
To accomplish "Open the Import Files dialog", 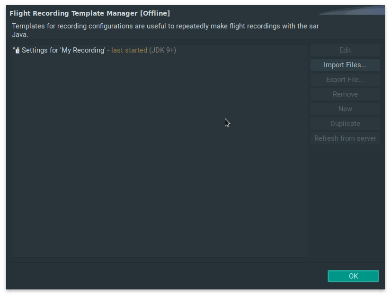I will 345,65.
